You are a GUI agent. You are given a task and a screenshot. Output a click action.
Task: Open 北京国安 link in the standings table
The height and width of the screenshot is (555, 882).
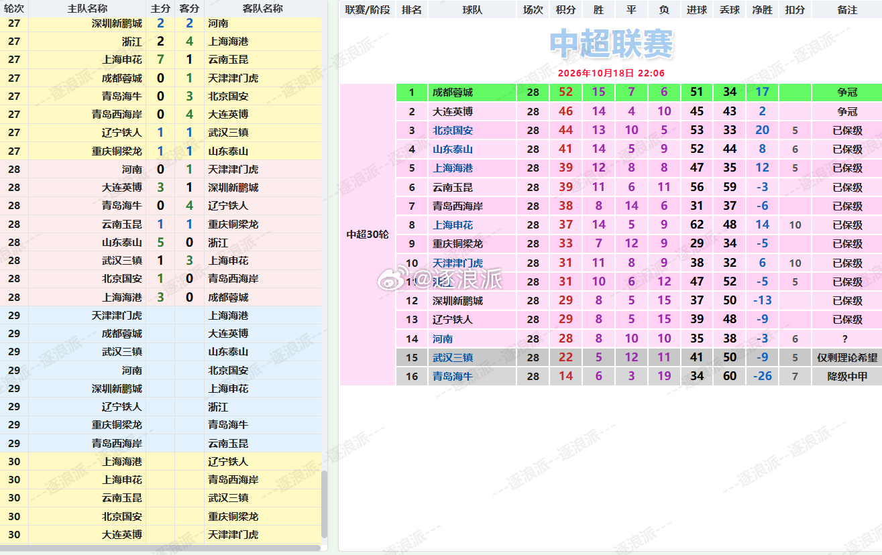point(453,131)
